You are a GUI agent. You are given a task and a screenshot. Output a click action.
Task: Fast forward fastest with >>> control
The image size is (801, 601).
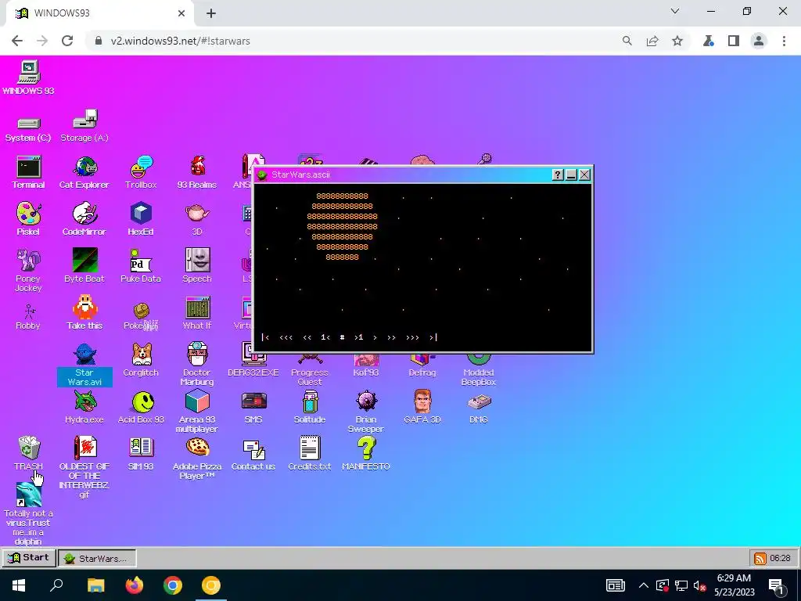tap(412, 337)
